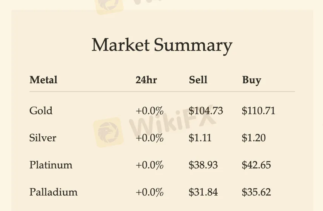This screenshot has height=211, width=323.
Task: Click Palladium buy price $35.62
Action: tap(257, 192)
